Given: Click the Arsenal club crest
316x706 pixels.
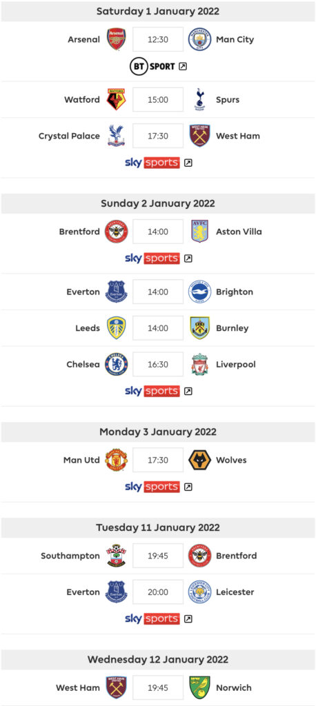Looking at the screenshot, I should pyautogui.click(x=117, y=39).
